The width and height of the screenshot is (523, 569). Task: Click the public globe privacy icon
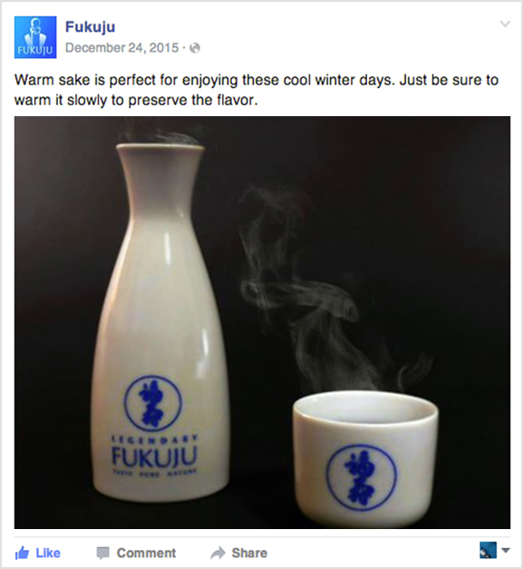(195, 48)
